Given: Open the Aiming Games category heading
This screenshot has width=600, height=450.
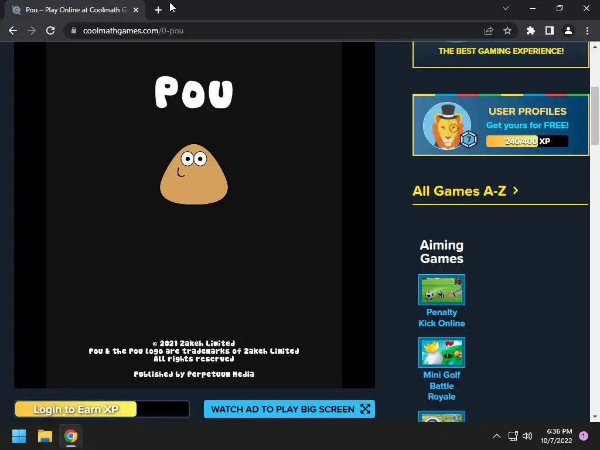Looking at the screenshot, I should click(x=442, y=252).
